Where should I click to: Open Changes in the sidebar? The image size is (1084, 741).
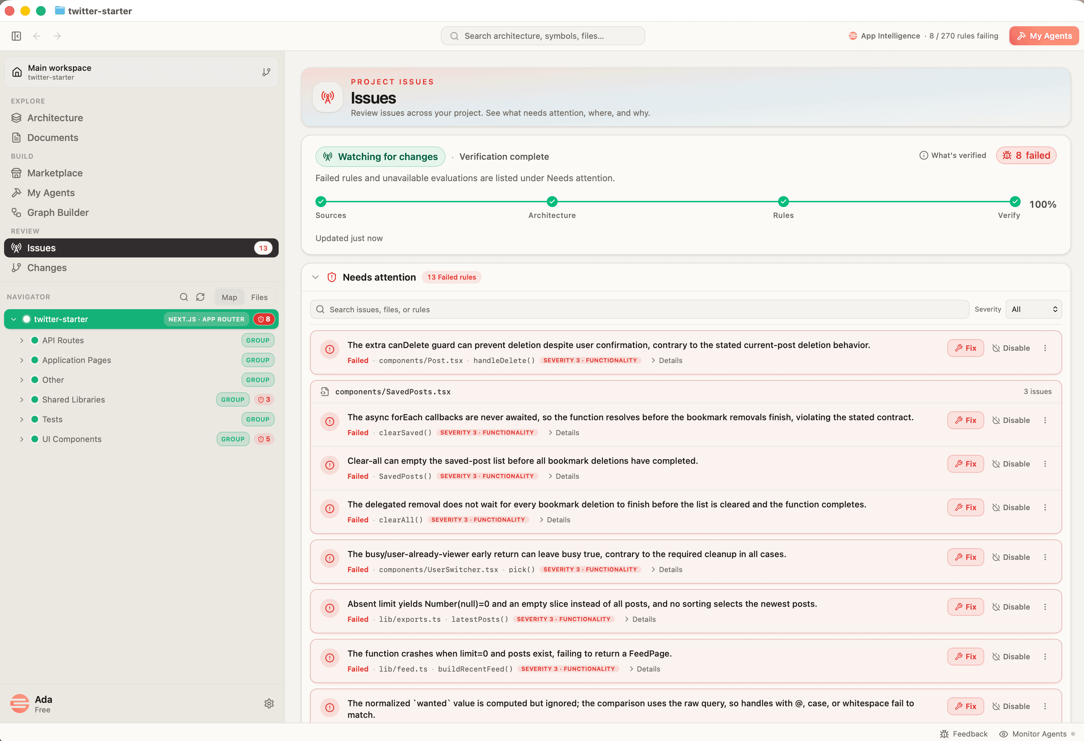[x=141, y=268]
